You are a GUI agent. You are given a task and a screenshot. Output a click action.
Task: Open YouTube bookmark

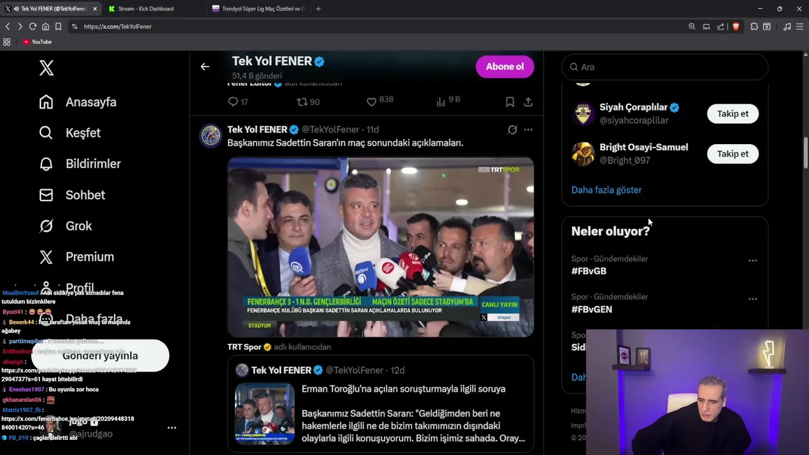pos(37,42)
